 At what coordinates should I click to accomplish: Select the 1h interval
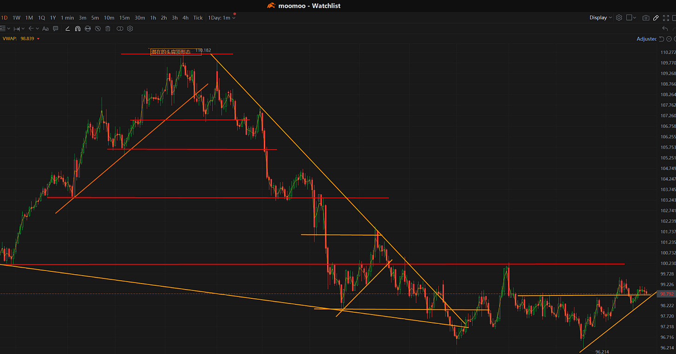pos(153,18)
